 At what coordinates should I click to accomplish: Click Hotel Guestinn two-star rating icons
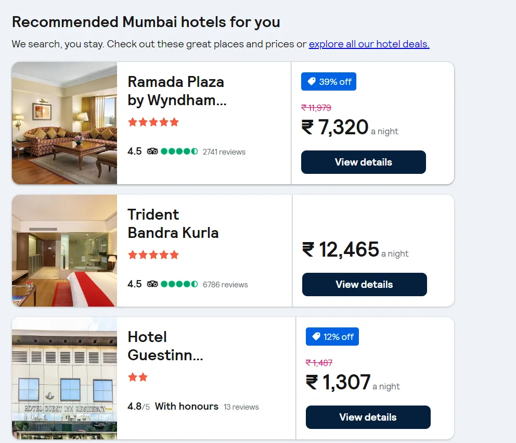138,377
